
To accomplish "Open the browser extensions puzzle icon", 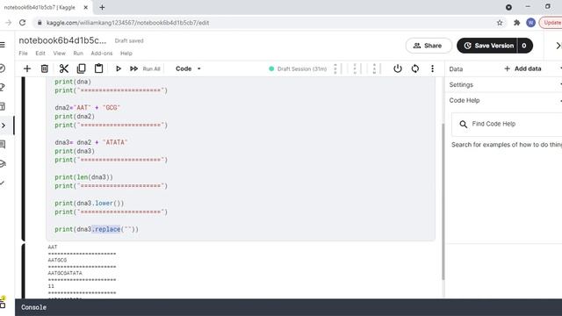I will [x=516, y=23].
